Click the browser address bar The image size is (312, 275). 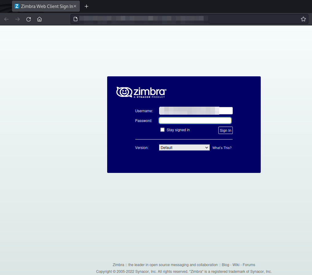click(x=184, y=19)
